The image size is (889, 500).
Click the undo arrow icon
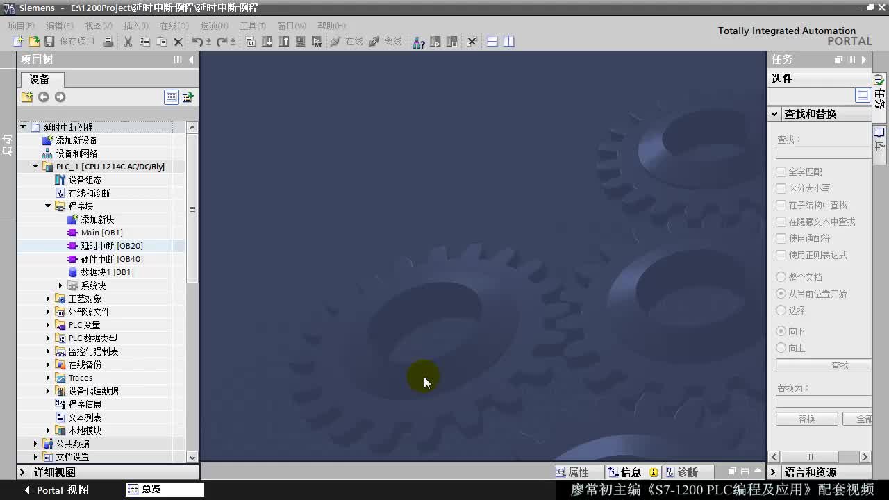pos(197,42)
